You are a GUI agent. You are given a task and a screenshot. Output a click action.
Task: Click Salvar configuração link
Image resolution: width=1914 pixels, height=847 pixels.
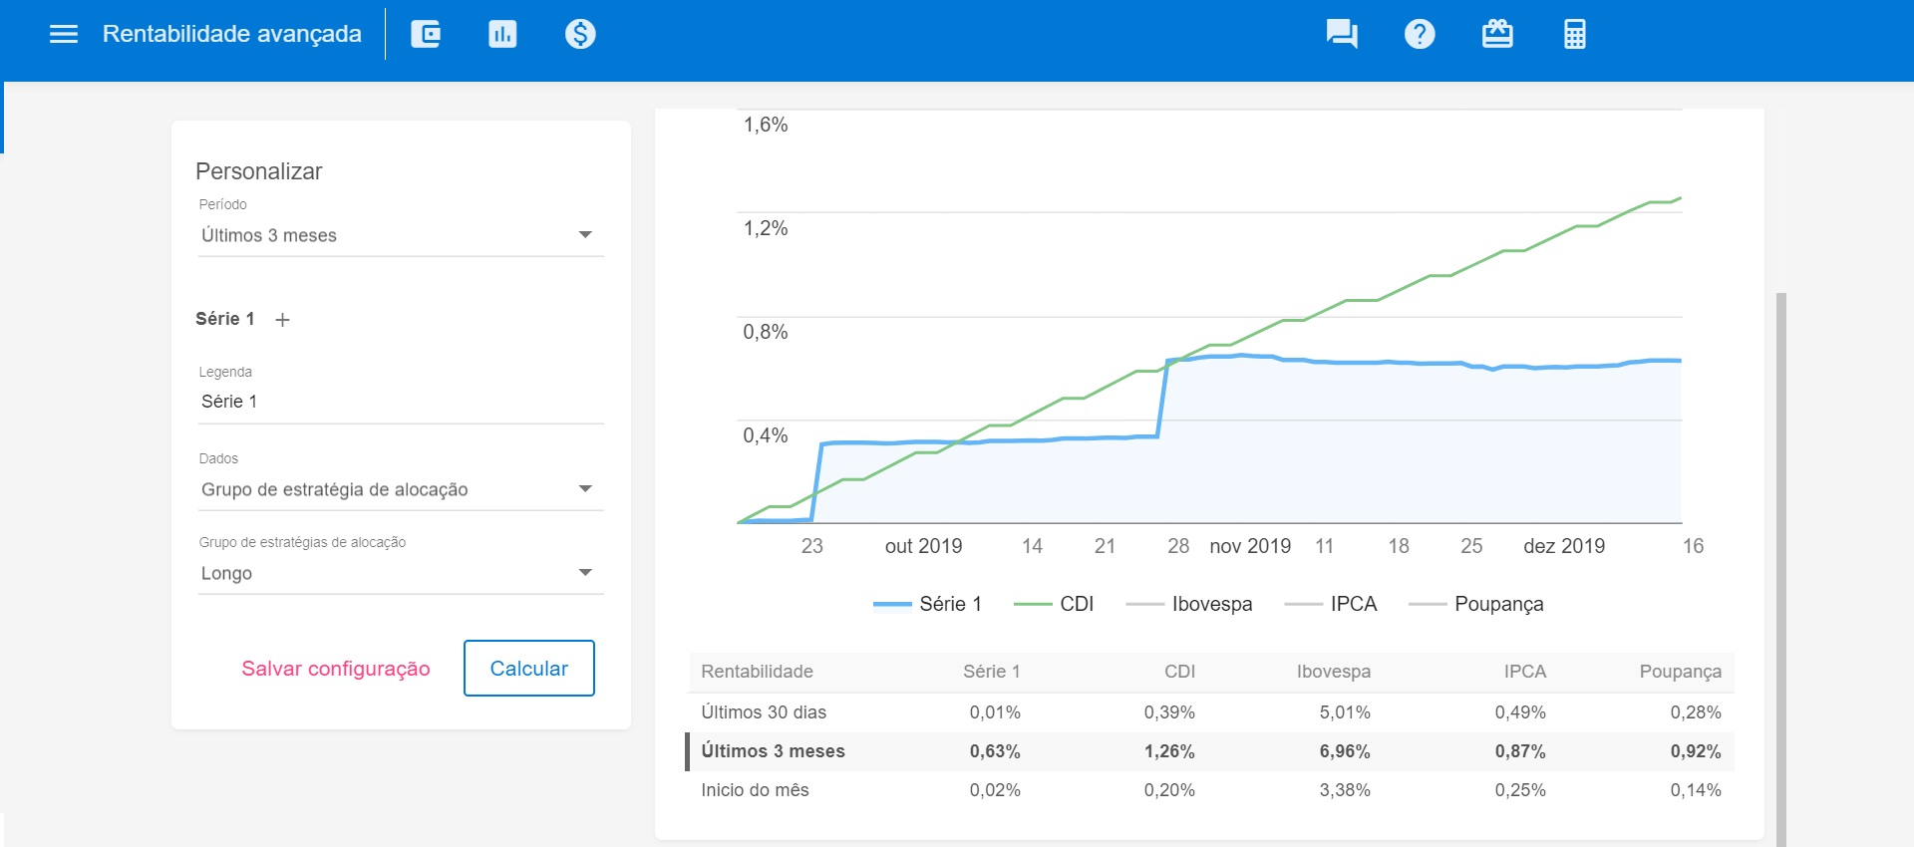point(336,669)
